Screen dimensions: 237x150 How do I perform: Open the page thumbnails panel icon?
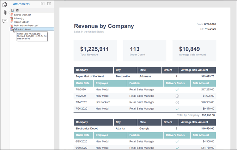(x=5, y=4)
